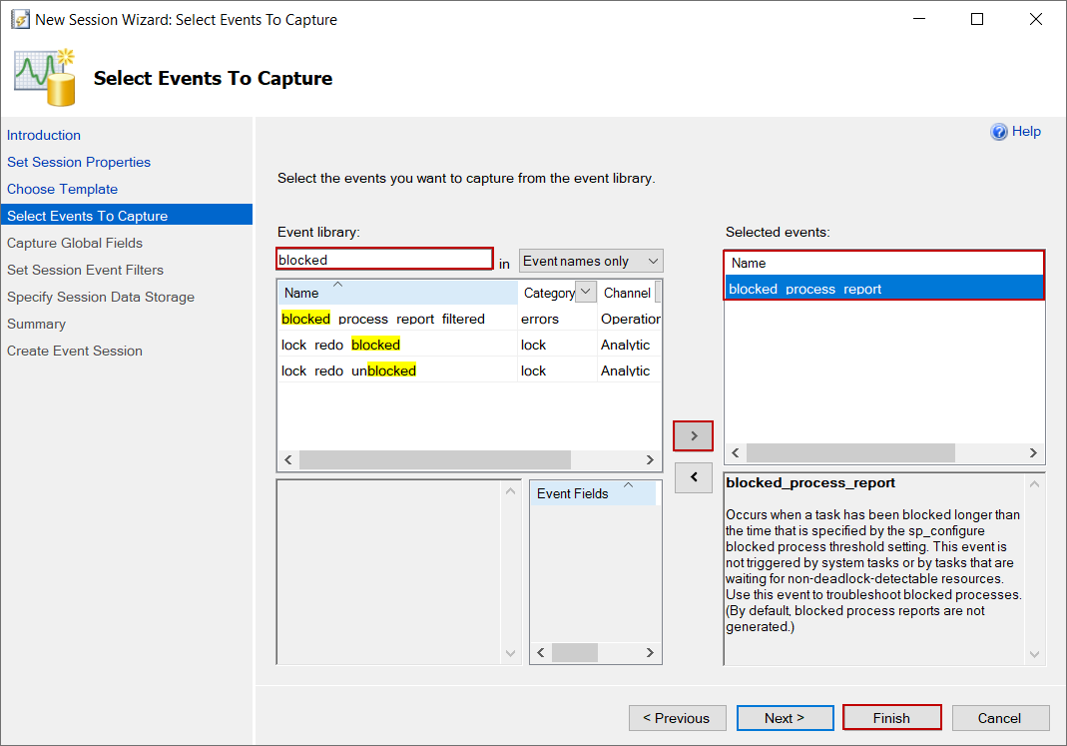Viewport: 1067px width, 746px height.
Task: Go back with Previous button
Action: [x=676, y=718]
